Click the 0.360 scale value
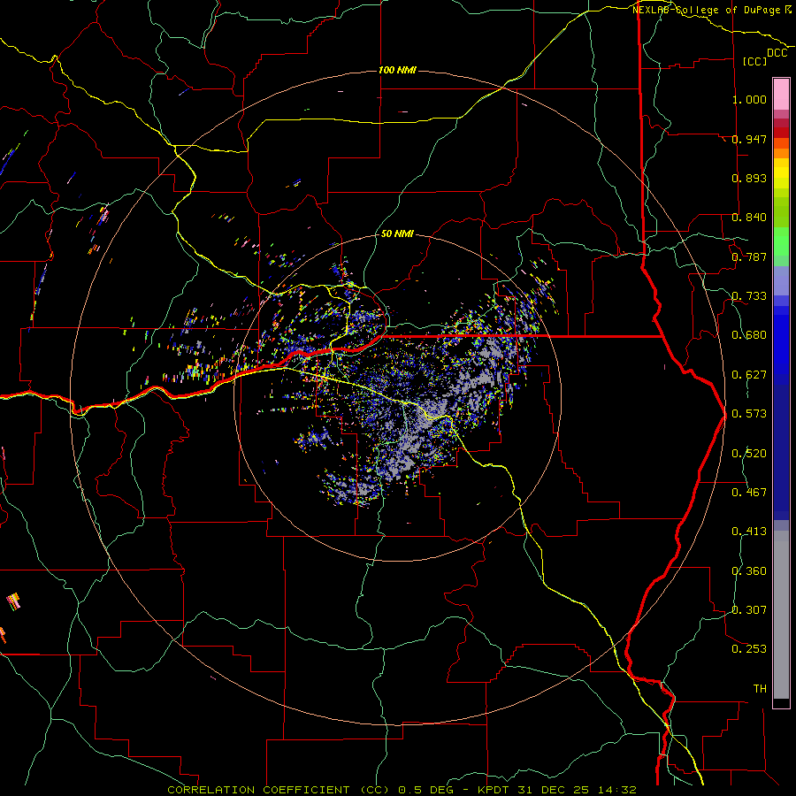The width and height of the screenshot is (796, 796). [749, 571]
